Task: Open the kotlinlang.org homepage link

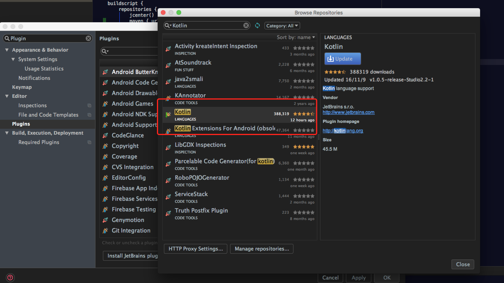Action: (343, 131)
